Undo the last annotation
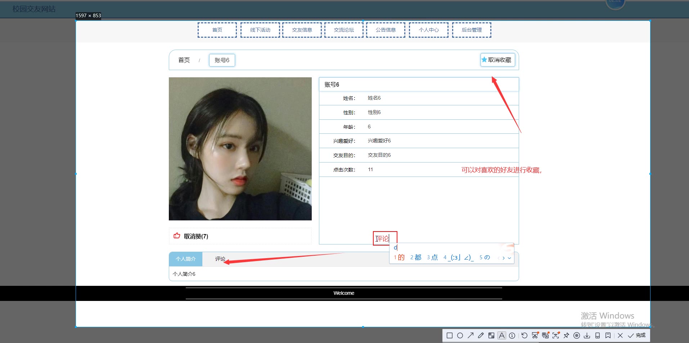 [524, 335]
